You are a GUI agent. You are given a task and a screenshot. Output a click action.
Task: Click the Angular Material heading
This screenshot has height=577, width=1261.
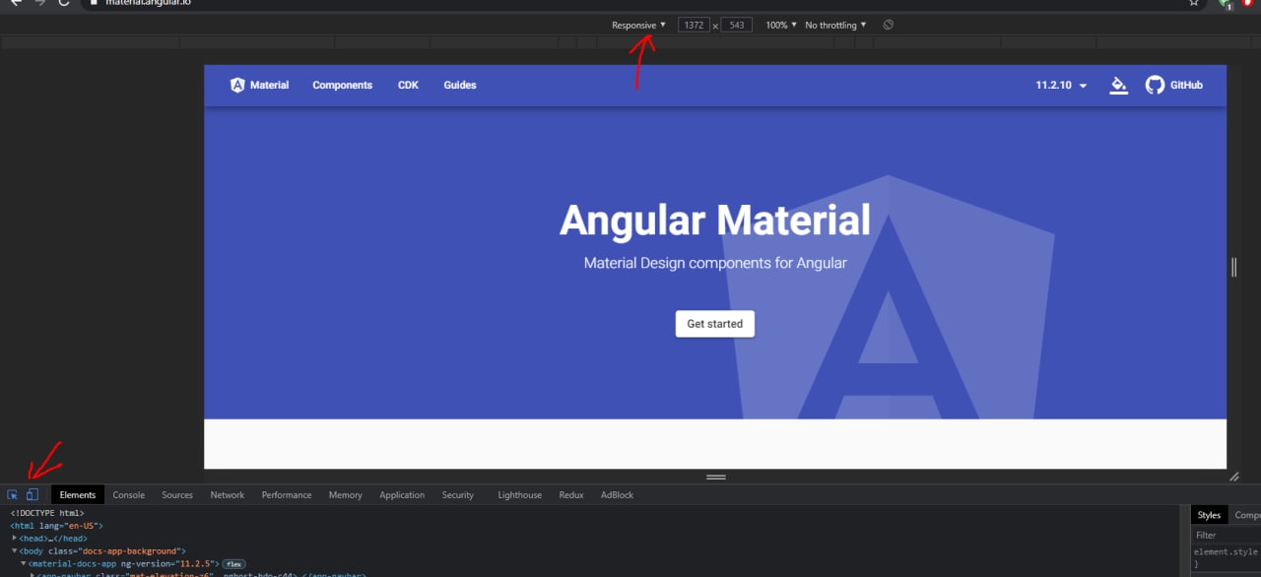[715, 221]
